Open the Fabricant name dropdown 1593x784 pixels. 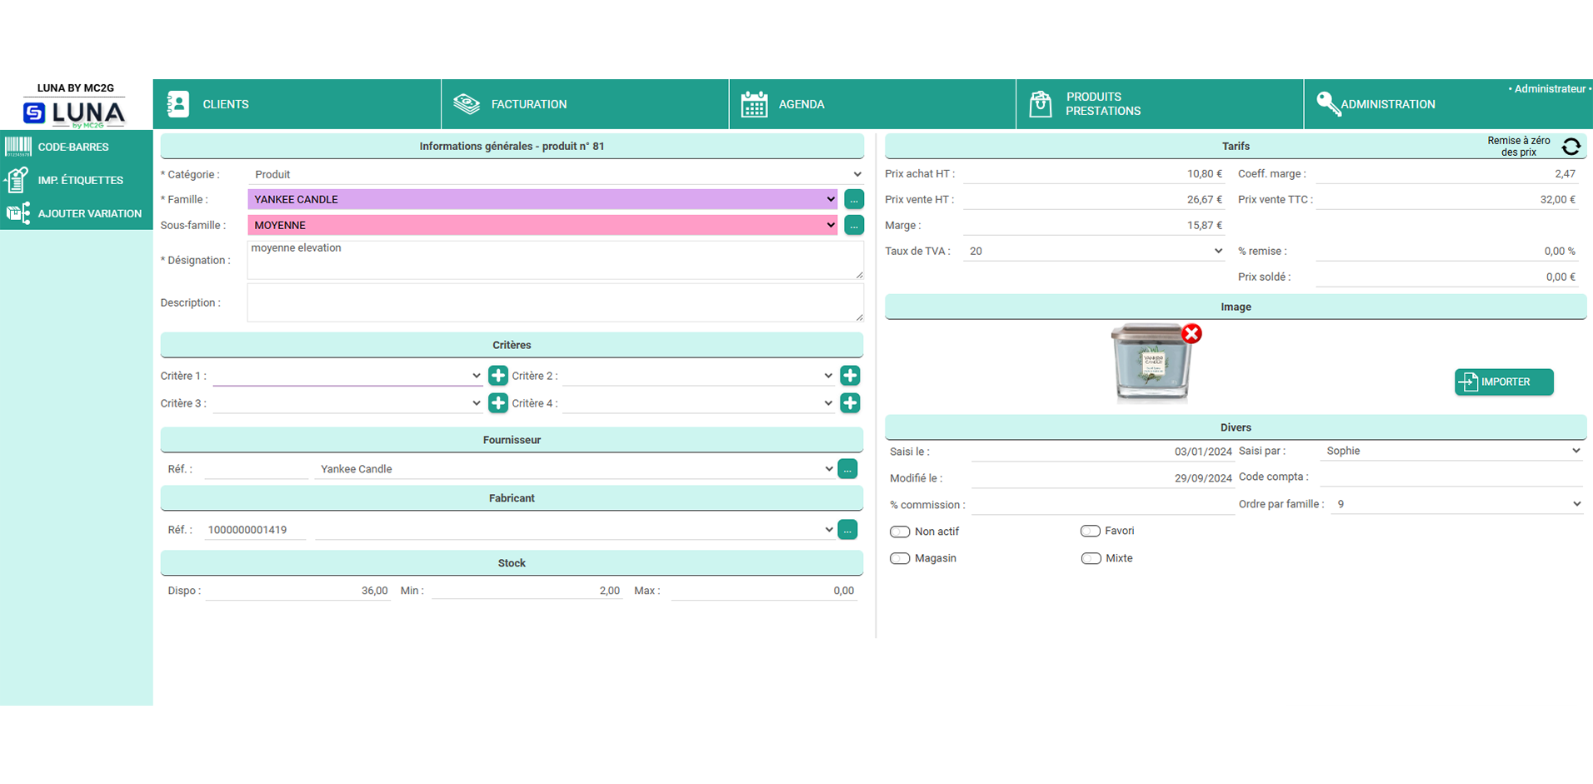[x=575, y=530]
